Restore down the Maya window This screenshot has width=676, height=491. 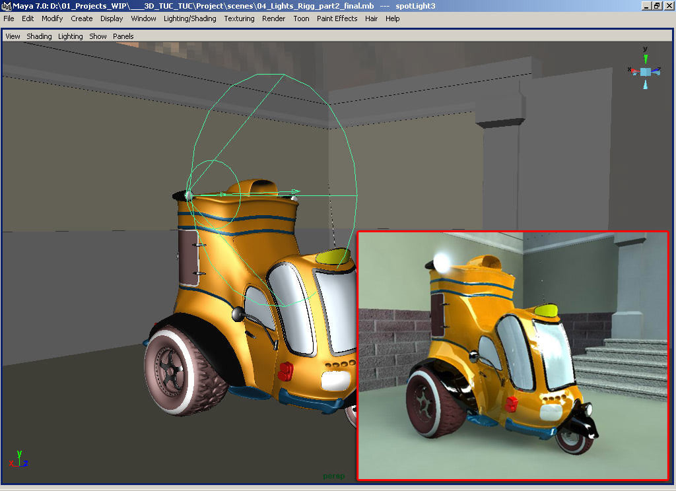pos(656,6)
